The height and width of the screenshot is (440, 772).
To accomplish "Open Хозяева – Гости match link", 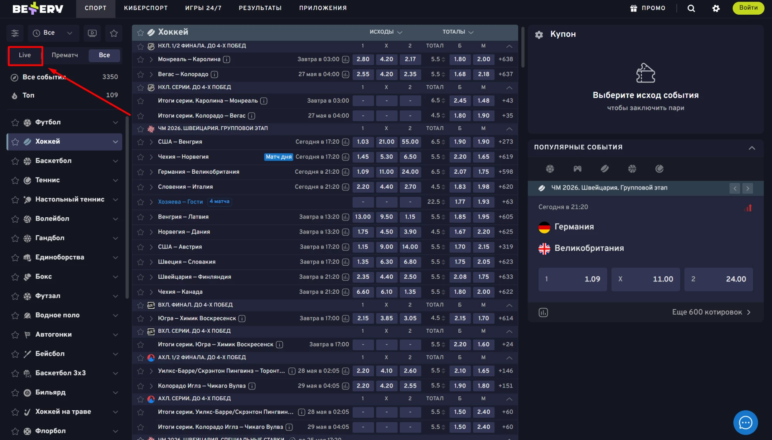I will [180, 202].
